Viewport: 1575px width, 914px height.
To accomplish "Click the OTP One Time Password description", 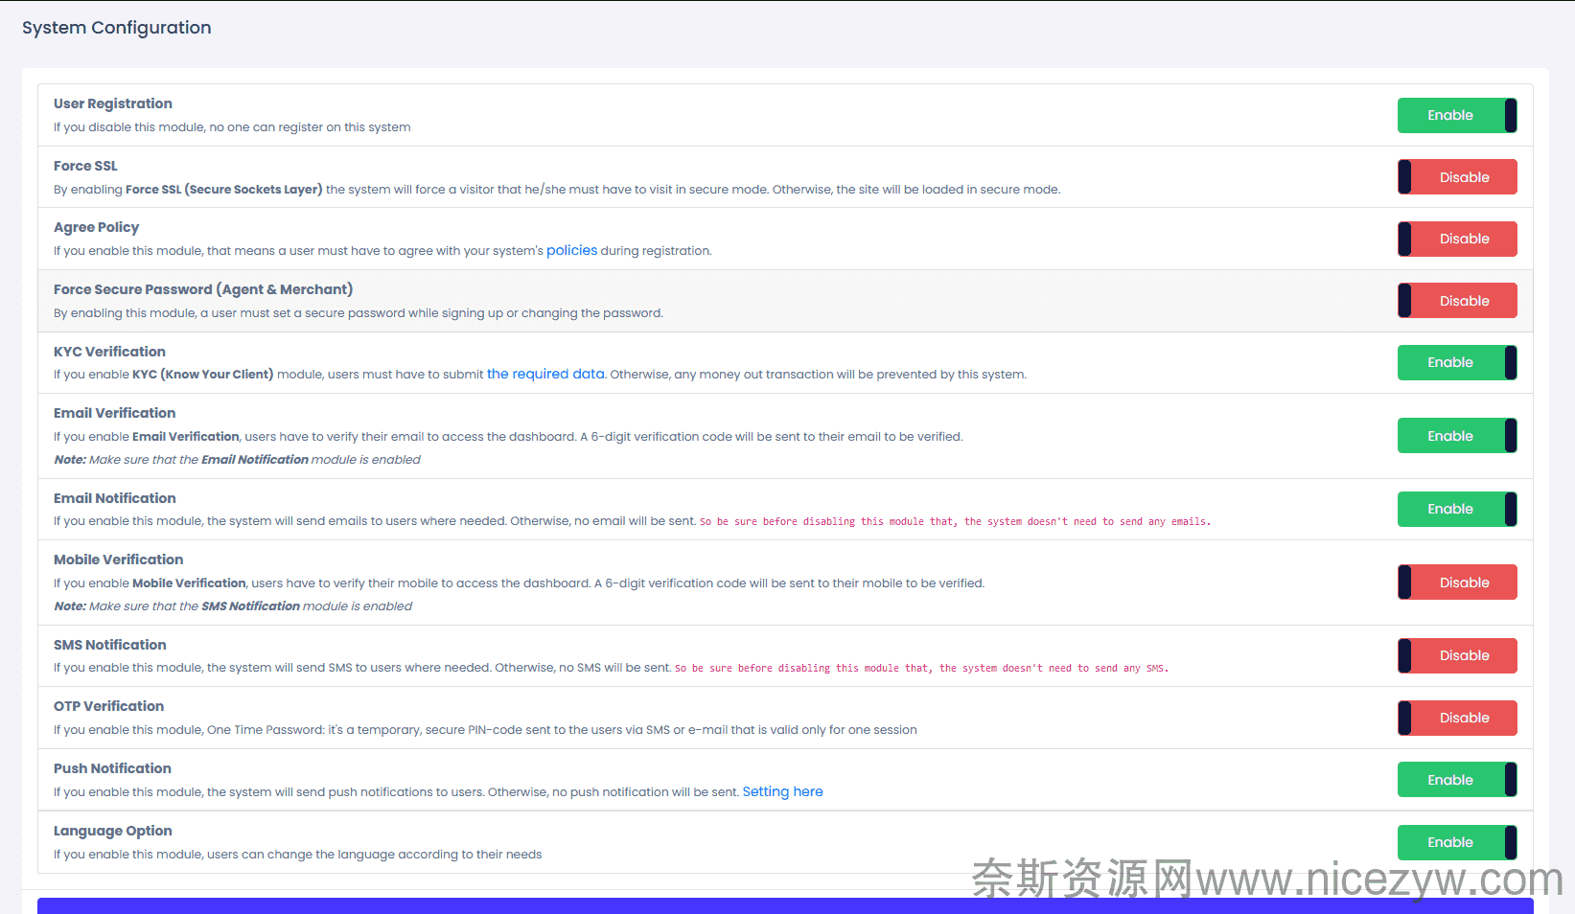I will point(485,730).
